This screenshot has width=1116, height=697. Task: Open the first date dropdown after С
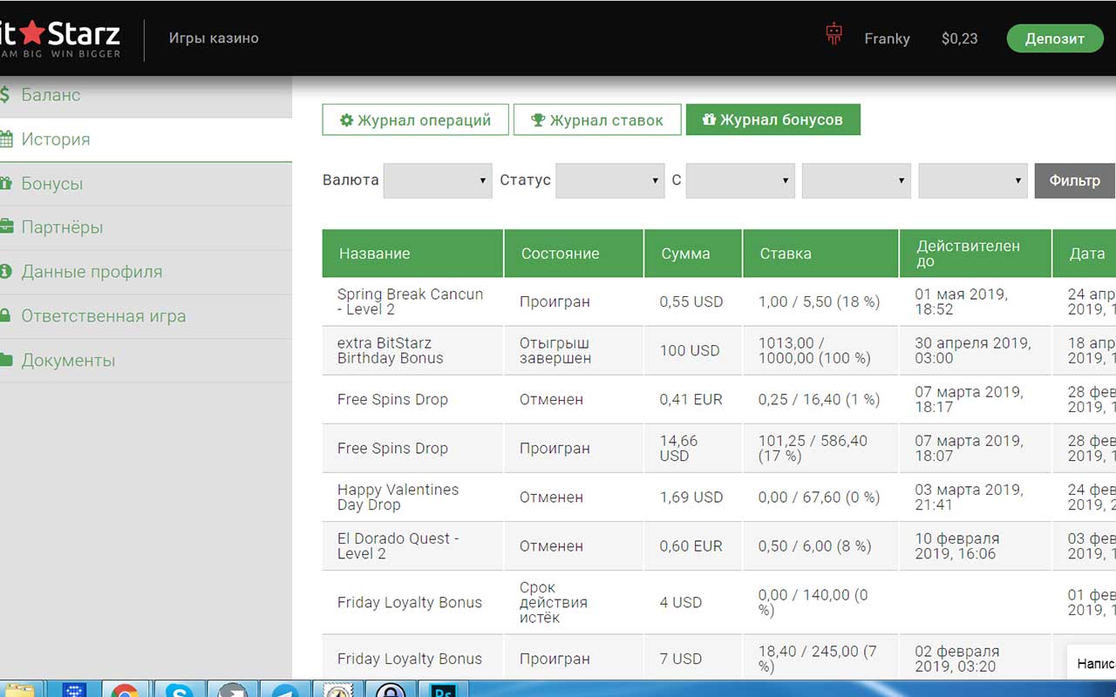(x=740, y=180)
